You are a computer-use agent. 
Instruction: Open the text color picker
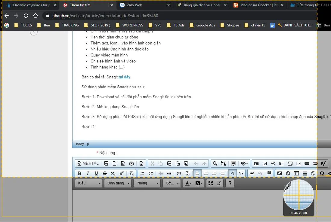tap(187, 183)
